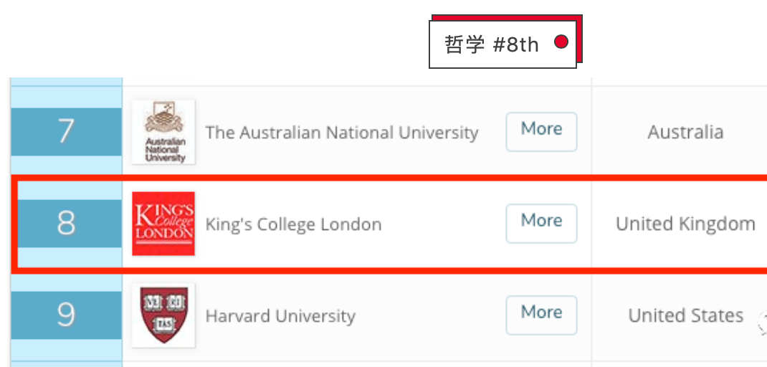This screenshot has height=367, width=767.
Task: Click the United Kingdom country text
Action: pyautogui.click(x=685, y=224)
